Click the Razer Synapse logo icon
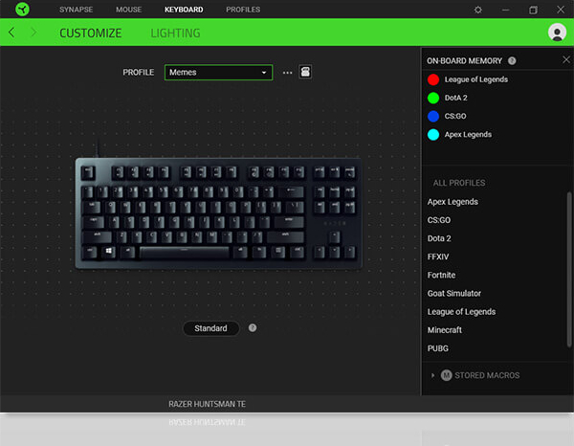The height and width of the screenshot is (446, 574). 22,10
